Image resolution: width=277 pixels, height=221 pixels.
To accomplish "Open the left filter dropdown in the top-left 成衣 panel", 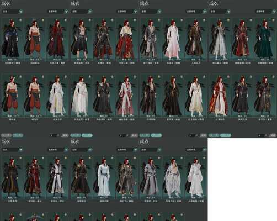I will tap(13, 12).
